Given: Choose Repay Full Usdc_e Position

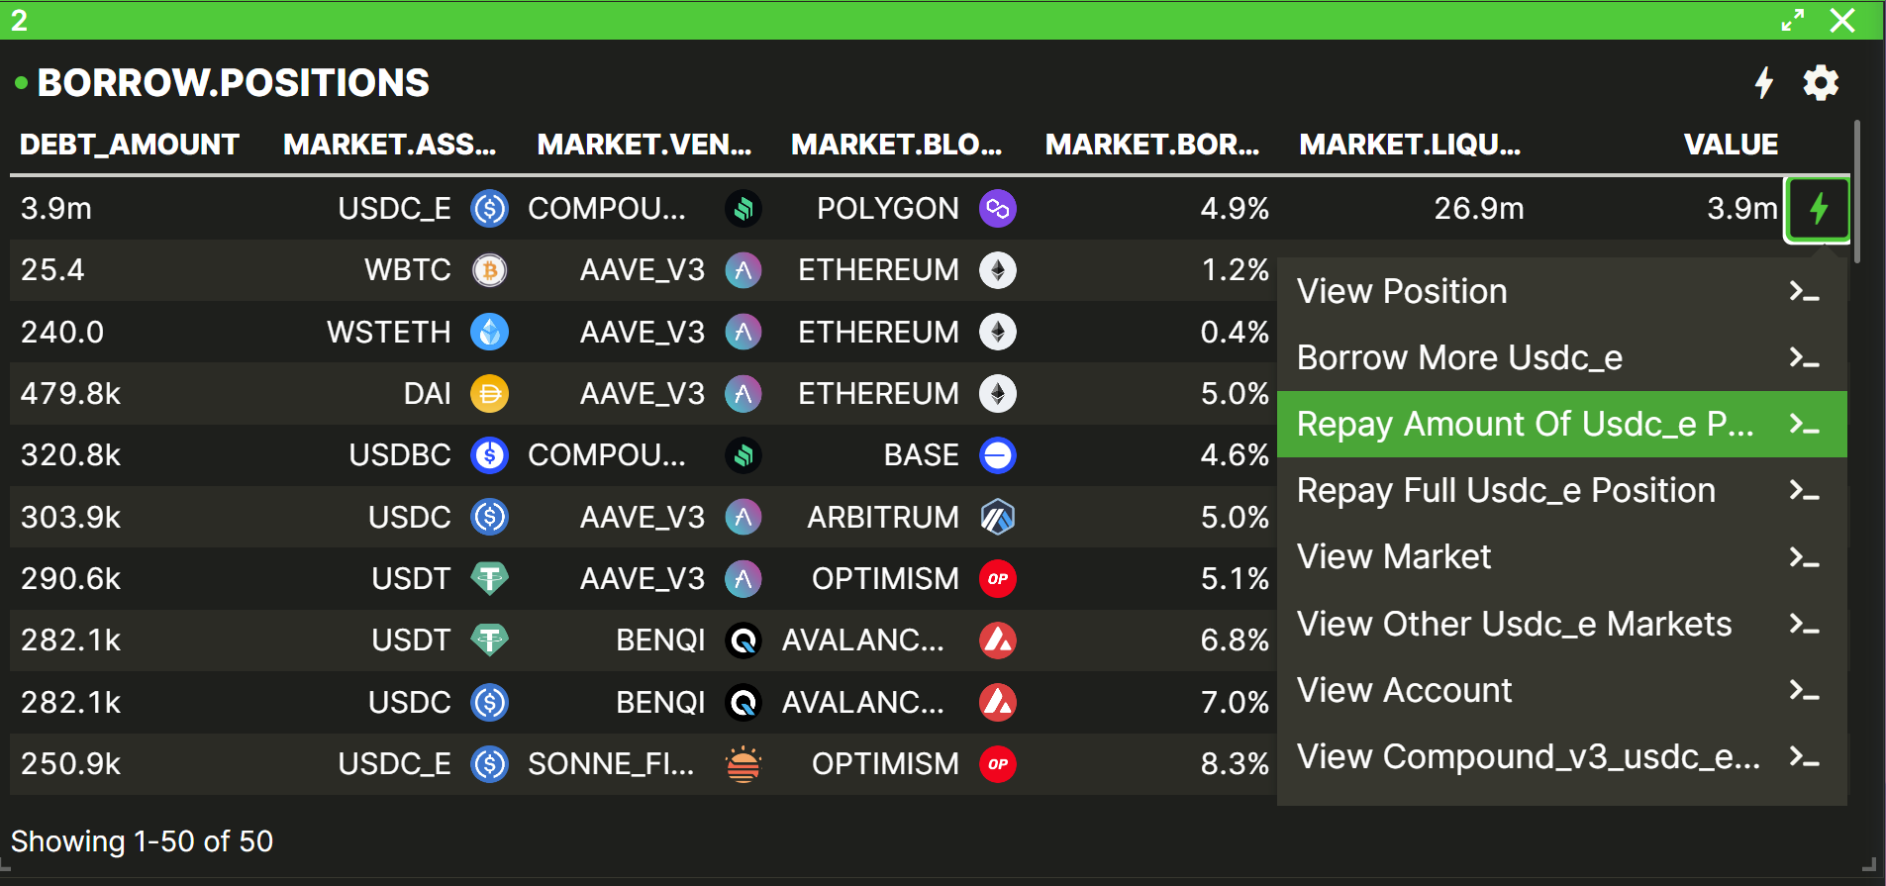Looking at the screenshot, I should tap(1562, 491).
